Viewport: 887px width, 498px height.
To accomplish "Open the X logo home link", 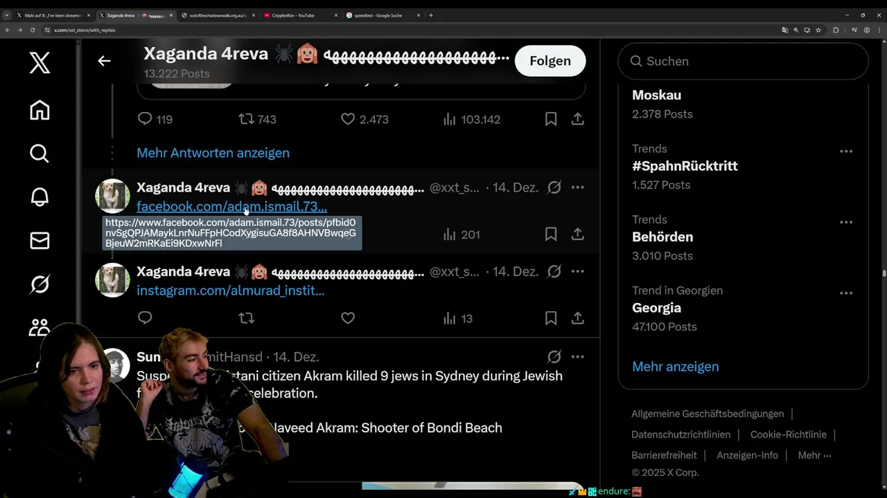I will point(39,63).
